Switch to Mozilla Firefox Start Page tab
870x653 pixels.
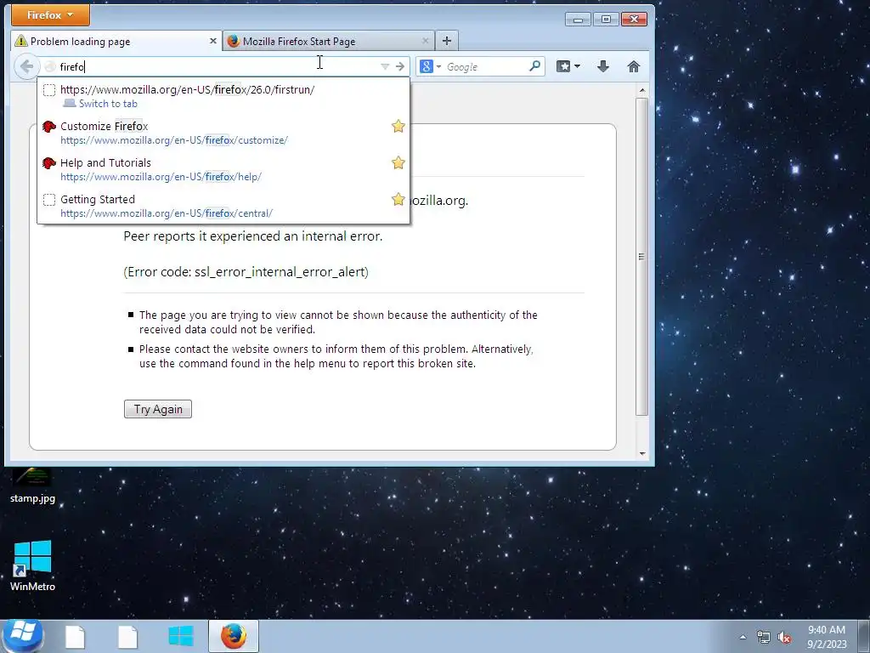tap(329, 41)
